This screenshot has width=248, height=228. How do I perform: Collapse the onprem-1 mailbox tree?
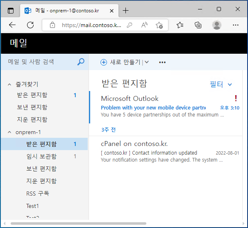[x=9, y=132]
